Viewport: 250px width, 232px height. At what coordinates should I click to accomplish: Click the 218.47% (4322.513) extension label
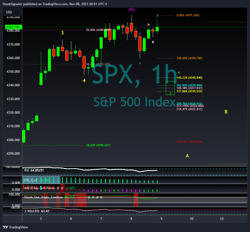pos(189,109)
